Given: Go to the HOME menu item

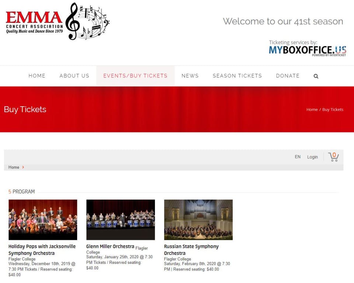Looking at the screenshot, I should [x=37, y=76].
